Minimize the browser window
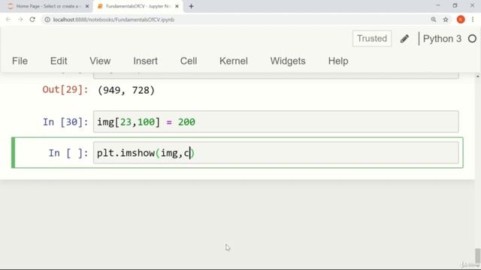The image size is (481, 270). click(437, 5)
